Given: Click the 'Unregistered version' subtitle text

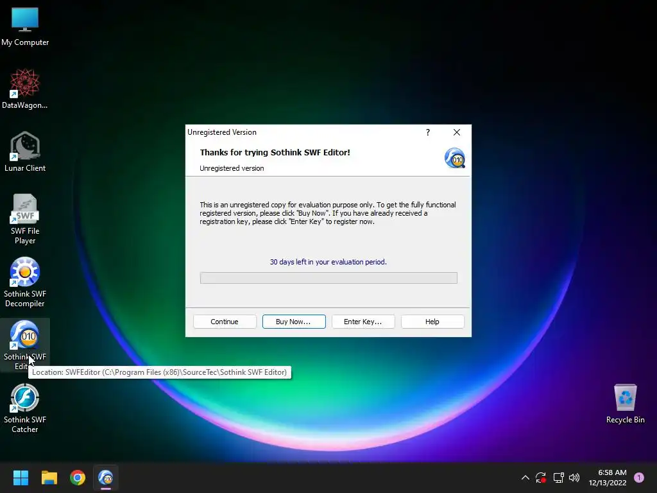Looking at the screenshot, I should pos(232,169).
